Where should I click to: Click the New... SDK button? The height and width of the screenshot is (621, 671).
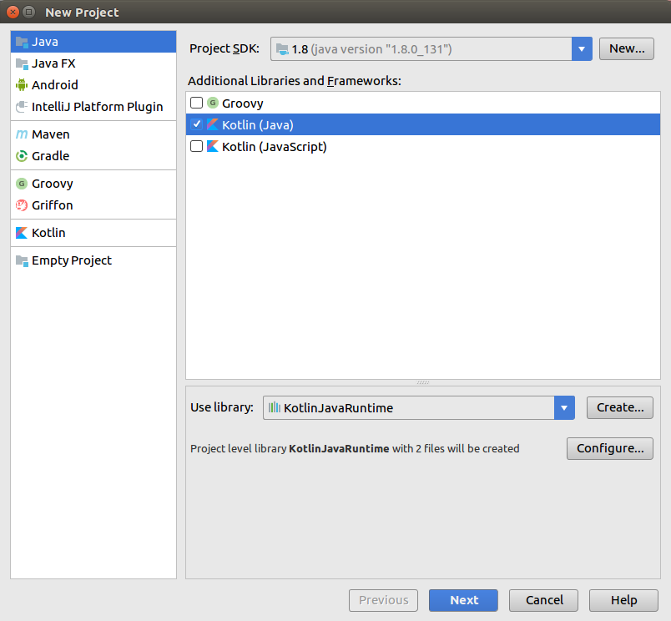627,48
